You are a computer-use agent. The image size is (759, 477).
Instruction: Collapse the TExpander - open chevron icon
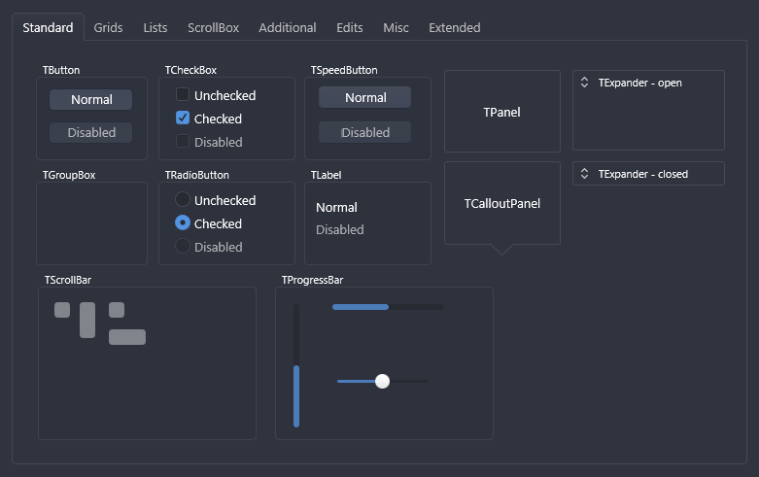click(584, 83)
